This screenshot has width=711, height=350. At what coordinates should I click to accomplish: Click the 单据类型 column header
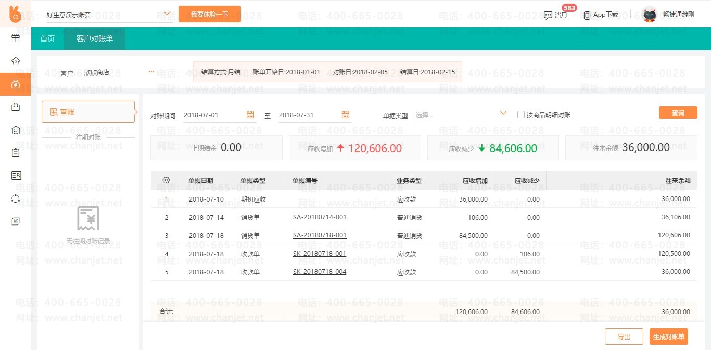click(253, 181)
